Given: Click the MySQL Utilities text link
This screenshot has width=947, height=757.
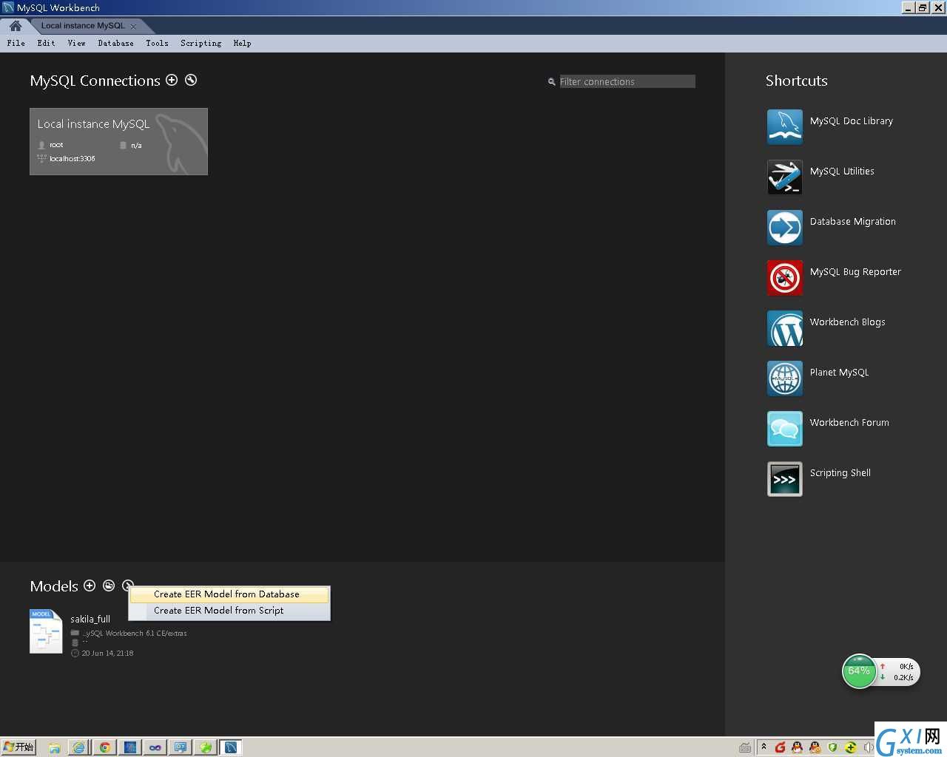Looking at the screenshot, I should 842,172.
